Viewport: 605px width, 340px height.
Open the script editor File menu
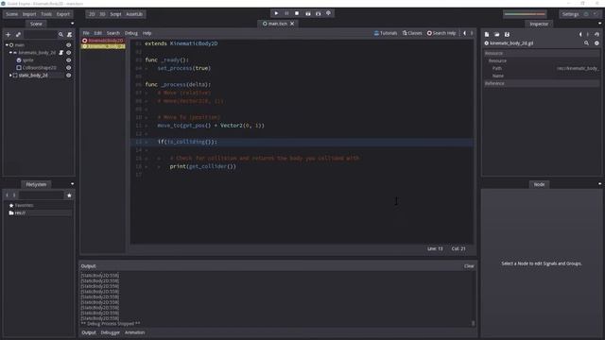point(86,33)
